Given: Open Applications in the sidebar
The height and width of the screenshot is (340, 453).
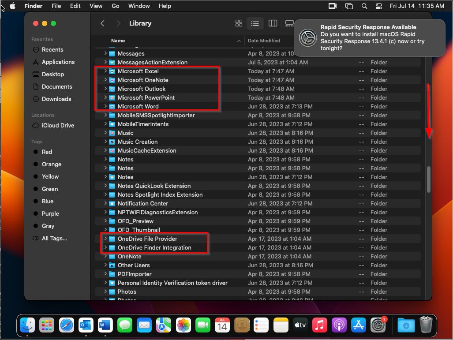Looking at the screenshot, I should click(x=58, y=62).
